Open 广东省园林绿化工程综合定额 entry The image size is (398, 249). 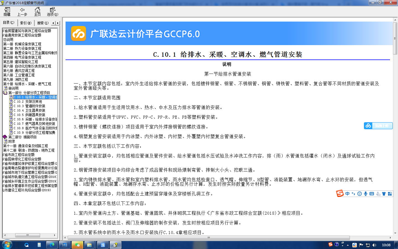[x=22, y=159]
